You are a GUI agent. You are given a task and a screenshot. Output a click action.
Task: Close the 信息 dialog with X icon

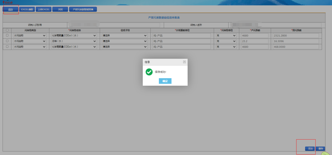[x=184, y=62]
